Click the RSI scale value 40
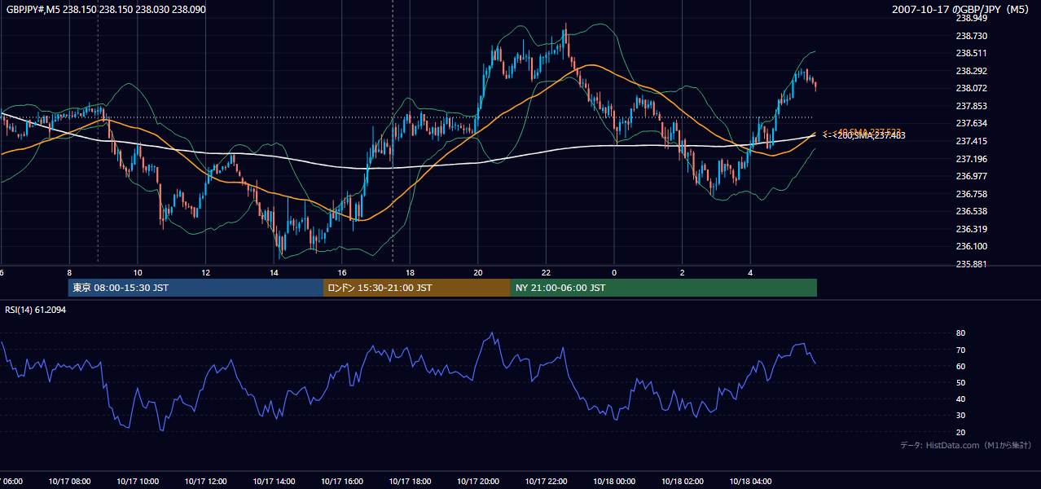 pyautogui.click(x=960, y=399)
